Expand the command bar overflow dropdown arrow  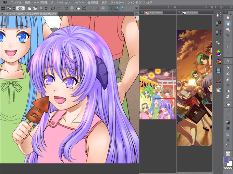[136, 8]
